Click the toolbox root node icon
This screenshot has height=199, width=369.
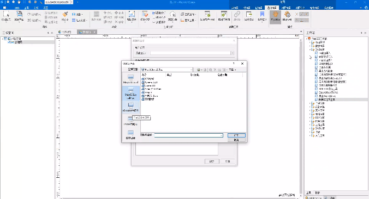309,39
